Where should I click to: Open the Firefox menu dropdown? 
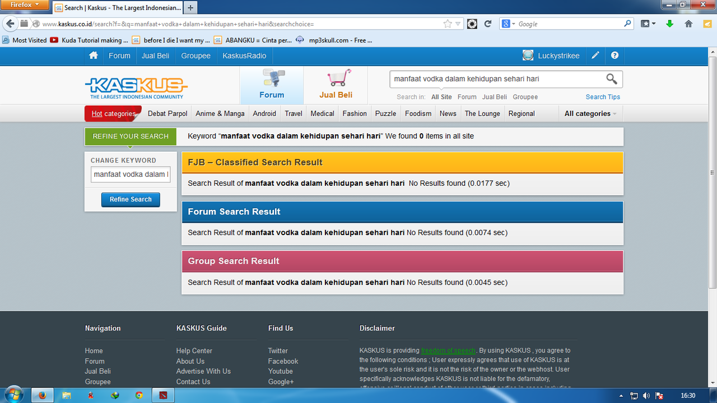pos(26,4)
